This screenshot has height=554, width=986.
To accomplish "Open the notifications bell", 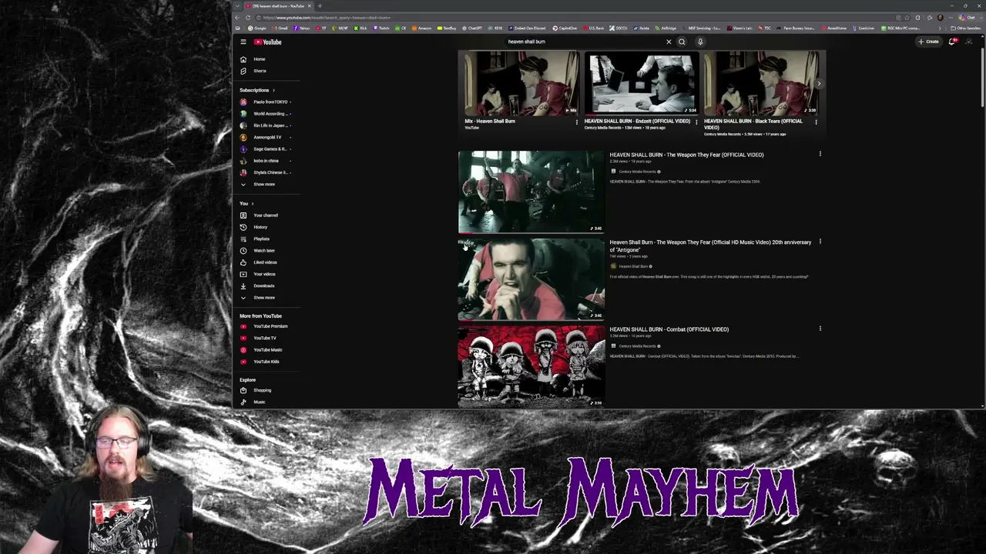I will 952,42.
